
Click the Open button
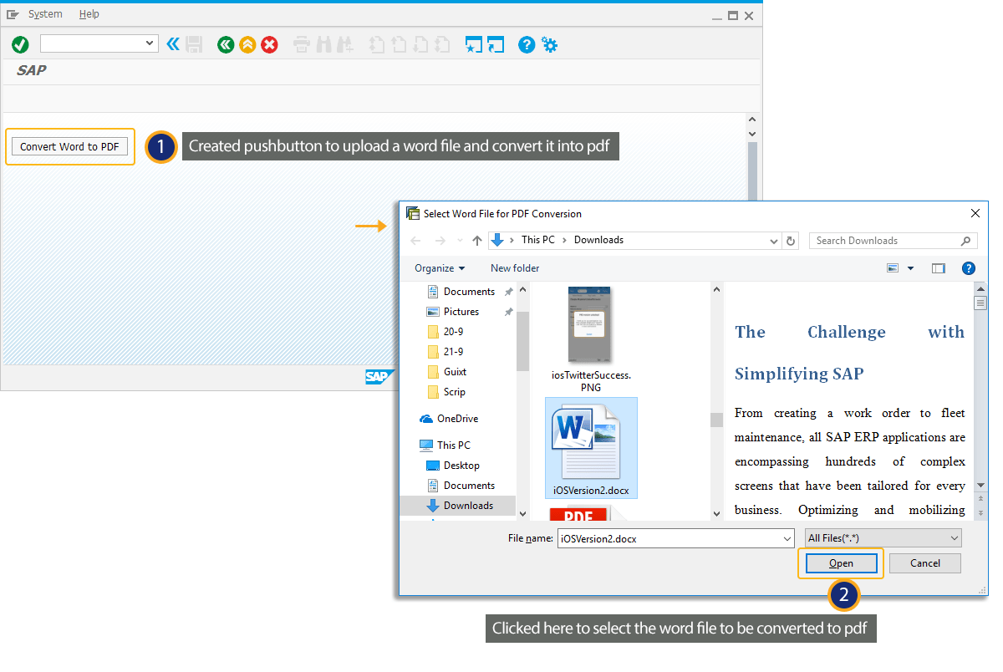[x=841, y=563]
